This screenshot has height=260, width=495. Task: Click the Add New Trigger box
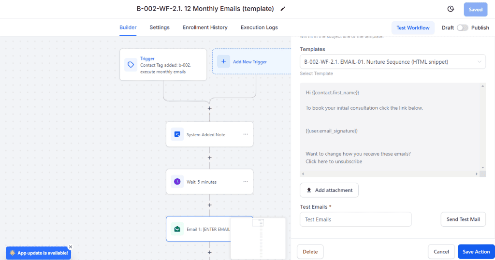click(x=251, y=61)
